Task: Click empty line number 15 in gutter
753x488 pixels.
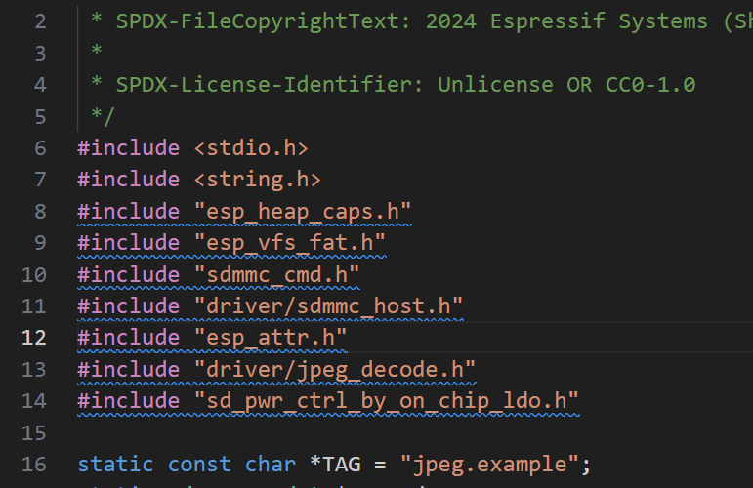Action: click(x=34, y=432)
